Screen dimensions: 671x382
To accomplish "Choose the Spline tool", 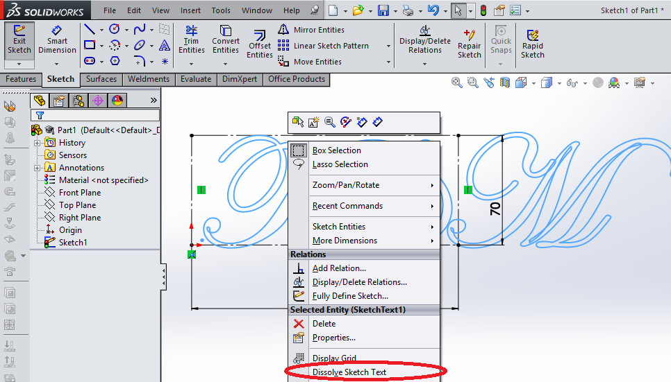I will [140, 30].
